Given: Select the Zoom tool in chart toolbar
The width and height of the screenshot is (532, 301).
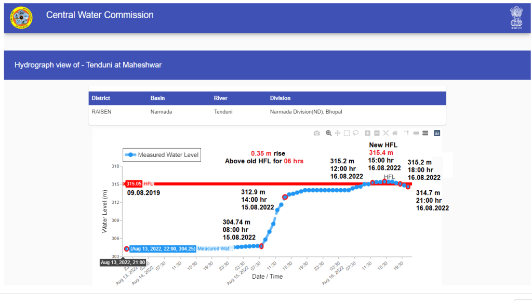Looking at the screenshot, I should click(328, 133).
